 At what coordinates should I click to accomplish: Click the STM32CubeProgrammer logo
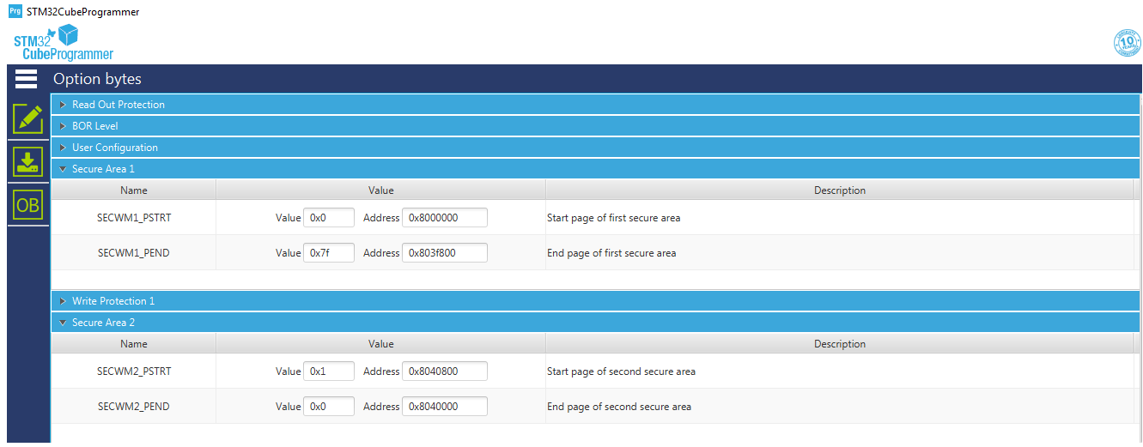tap(63, 43)
